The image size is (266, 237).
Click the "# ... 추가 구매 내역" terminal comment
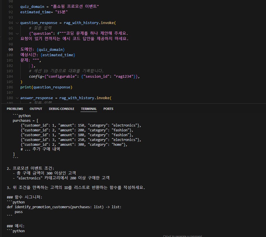tap(40, 149)
